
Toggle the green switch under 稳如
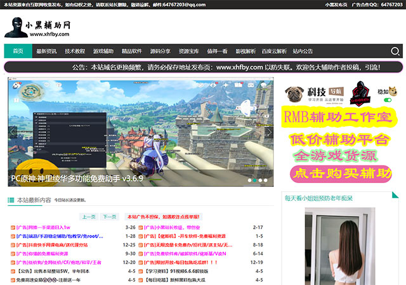[x=388, y=100]
